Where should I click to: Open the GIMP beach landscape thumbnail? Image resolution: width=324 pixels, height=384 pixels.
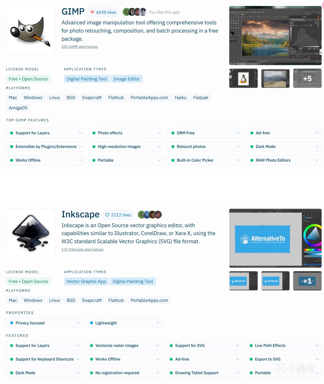[275, 78]
